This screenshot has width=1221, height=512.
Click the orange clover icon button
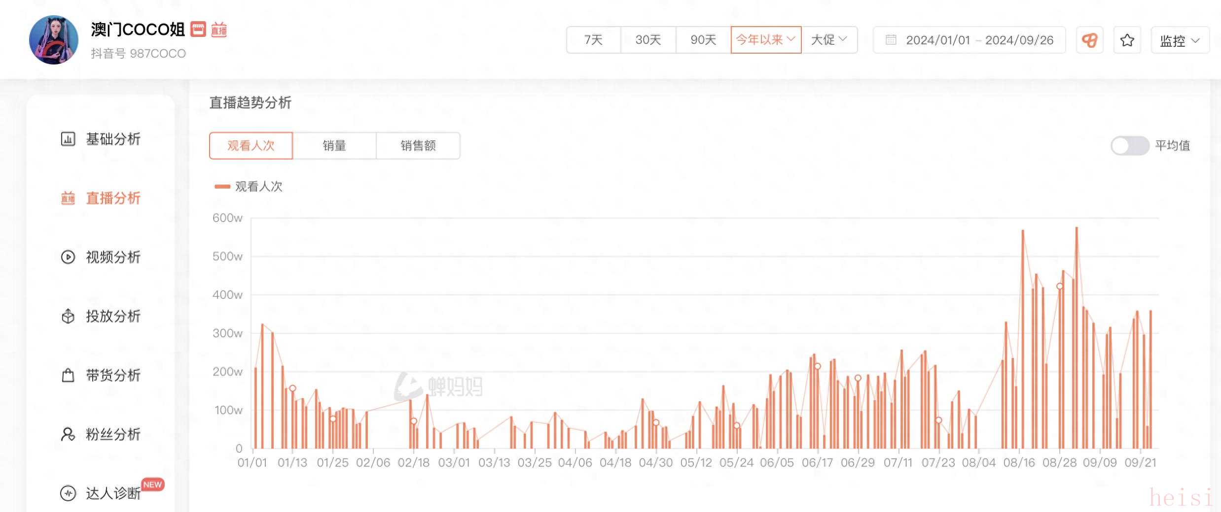[1089, 40]
